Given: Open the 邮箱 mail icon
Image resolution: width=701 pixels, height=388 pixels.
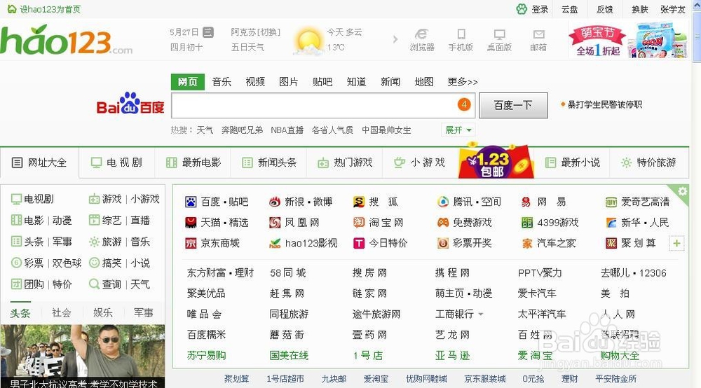Looking at the screenshot, I should [538, 40].
